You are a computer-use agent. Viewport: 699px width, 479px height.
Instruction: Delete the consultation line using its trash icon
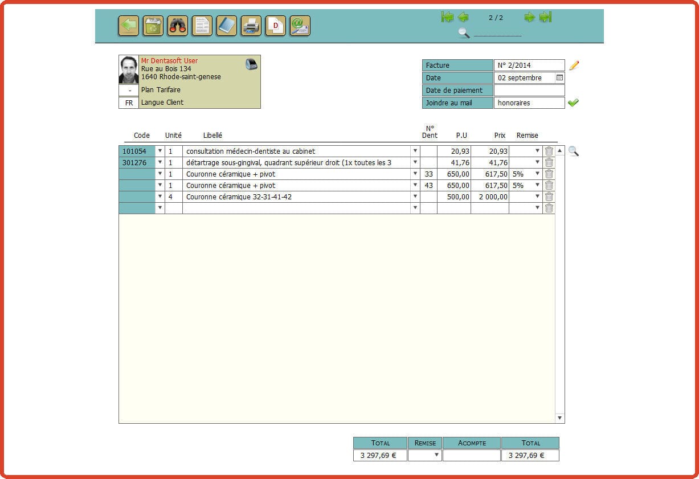pyautogui.click(x=549, y=151)
